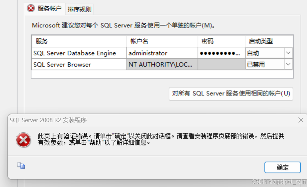Click the 密码 column header
Viewport: 307px width, 187px height.
pyautogui.click(x=221, y=41)
